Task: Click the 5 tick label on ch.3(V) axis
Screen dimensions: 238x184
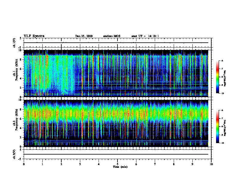Action: pos(21,150)
